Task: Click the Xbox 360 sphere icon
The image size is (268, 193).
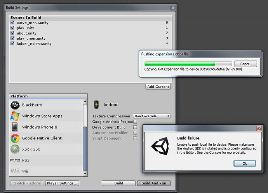Action: click(15, 149)
